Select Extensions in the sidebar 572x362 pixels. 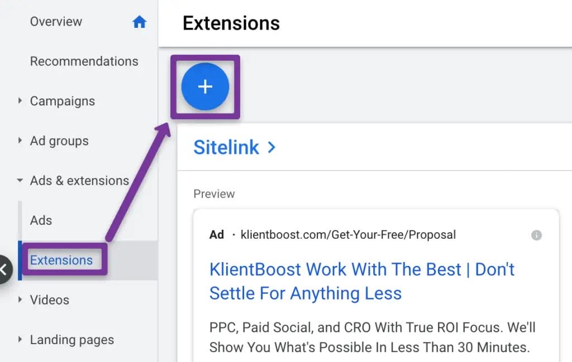(63, 260)
